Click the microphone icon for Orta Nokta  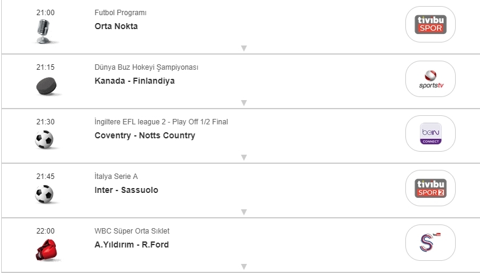pos(44,31)
